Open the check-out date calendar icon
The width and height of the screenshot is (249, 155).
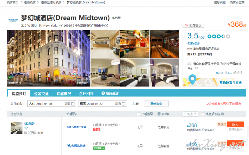click(124, 104)
